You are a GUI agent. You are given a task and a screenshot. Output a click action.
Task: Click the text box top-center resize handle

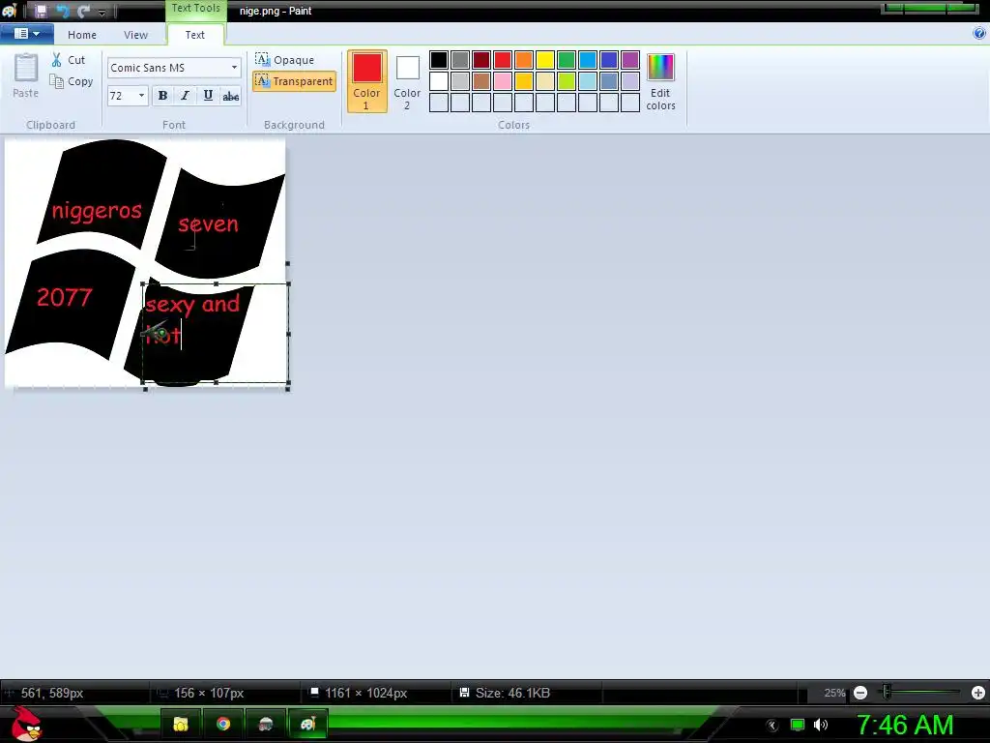click(x=216, y=284)
